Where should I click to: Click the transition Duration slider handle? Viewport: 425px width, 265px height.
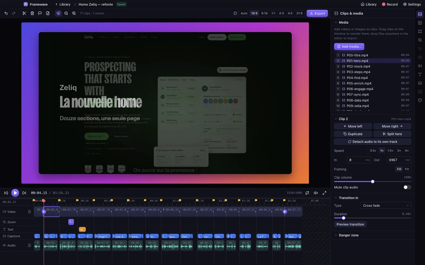pyautogui.click(x=343, y=218)
